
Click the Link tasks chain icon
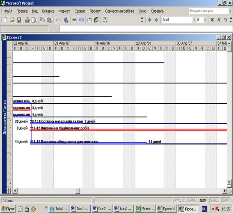74,20
